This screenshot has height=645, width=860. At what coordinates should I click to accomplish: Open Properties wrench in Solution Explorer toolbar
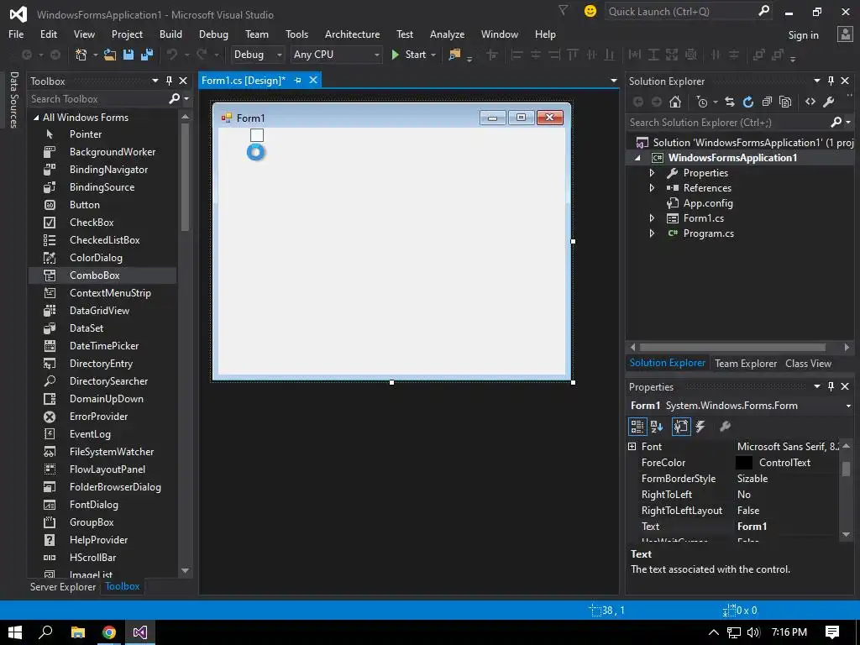(x=829, y=102)
